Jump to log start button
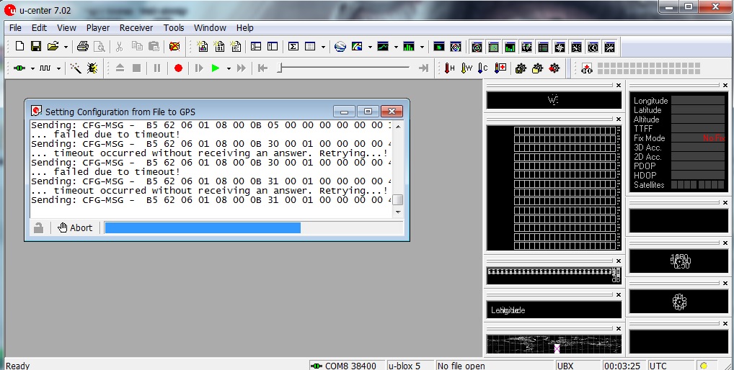 pos(262,68)
